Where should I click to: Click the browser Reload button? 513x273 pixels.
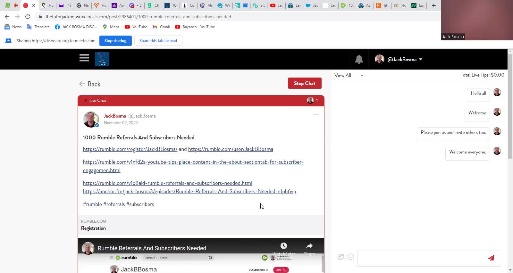28,17
